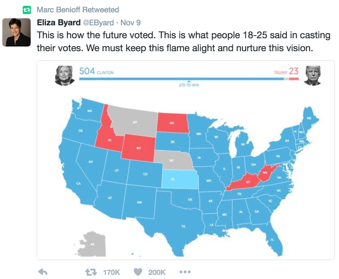Select Hillary Clinton's portrait icon
Viewport: 339px width, 279px height.
pyautogui.click(x=64, y=76)
